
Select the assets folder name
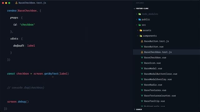click(x=147, y=30)
